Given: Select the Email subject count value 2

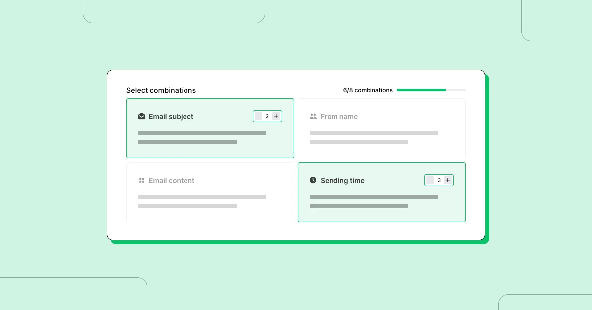Looking at the screenshot, I should pos(267,116).
